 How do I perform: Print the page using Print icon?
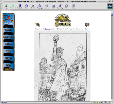53,7
